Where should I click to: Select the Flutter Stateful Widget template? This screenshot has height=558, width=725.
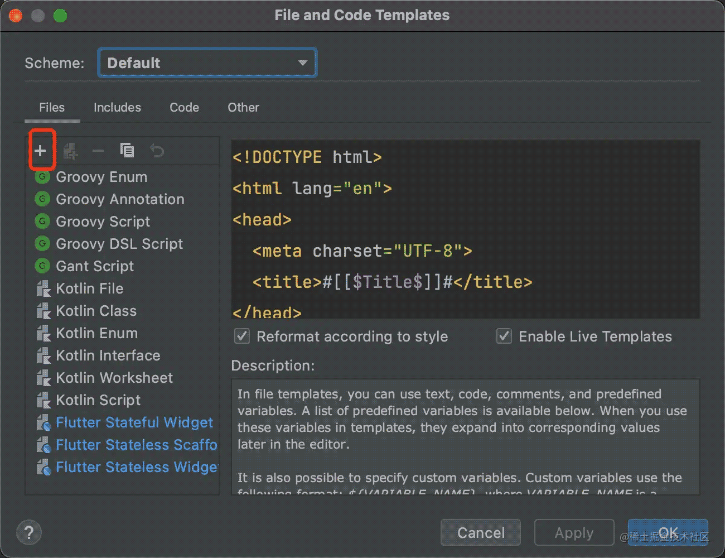click(x=134, y=422)
